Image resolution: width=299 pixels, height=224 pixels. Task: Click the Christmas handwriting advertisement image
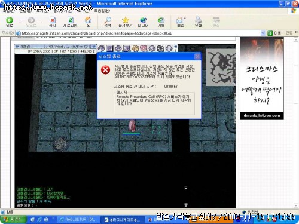coord(262,78)
